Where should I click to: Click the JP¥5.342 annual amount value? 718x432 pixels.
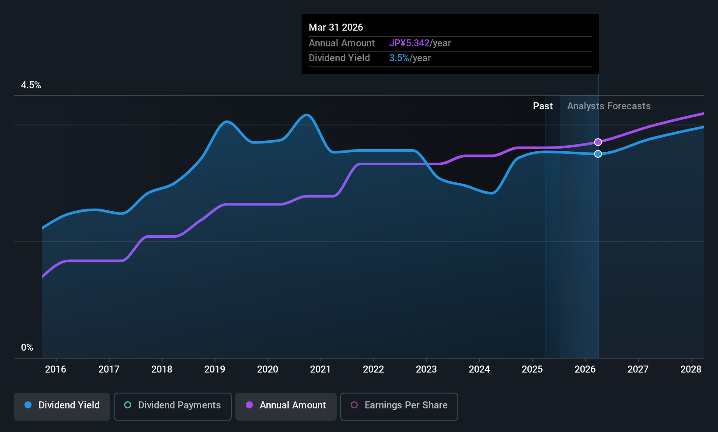pyautogui.click(x=409, y=43)
